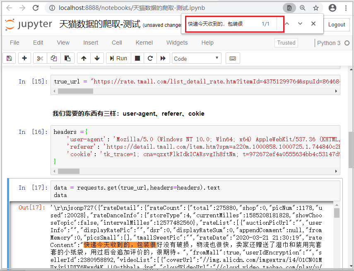
Task: Open the cell type dropdown showing Code
Action: (x=196, y=58)
